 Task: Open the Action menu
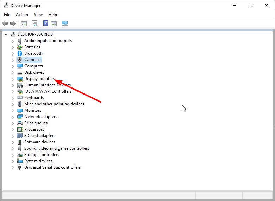point(22,15)
